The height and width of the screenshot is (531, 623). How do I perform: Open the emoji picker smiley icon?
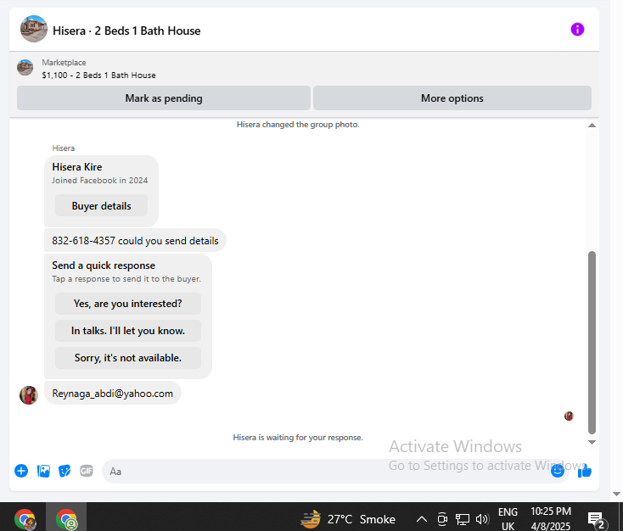point(558,471)
